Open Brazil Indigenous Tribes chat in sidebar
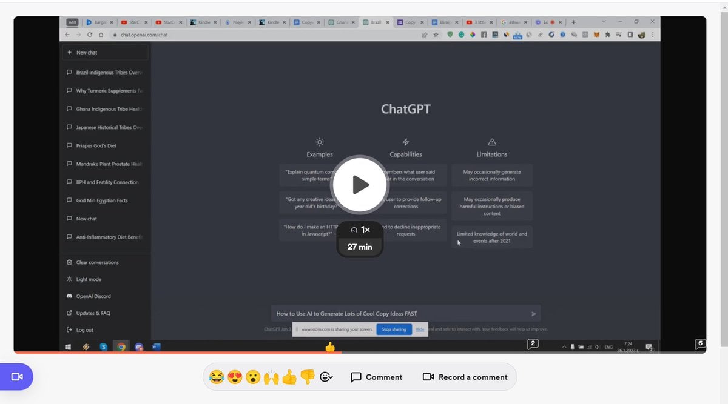Screen dimensions: 728x404 [105, 72]
